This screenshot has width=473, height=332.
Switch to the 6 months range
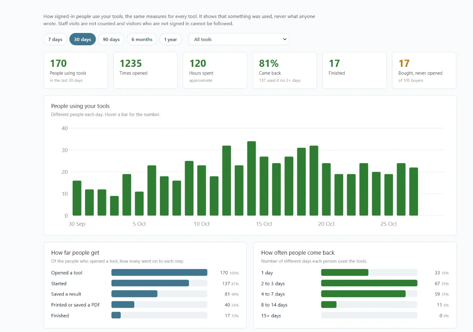(x=142, y=40)
